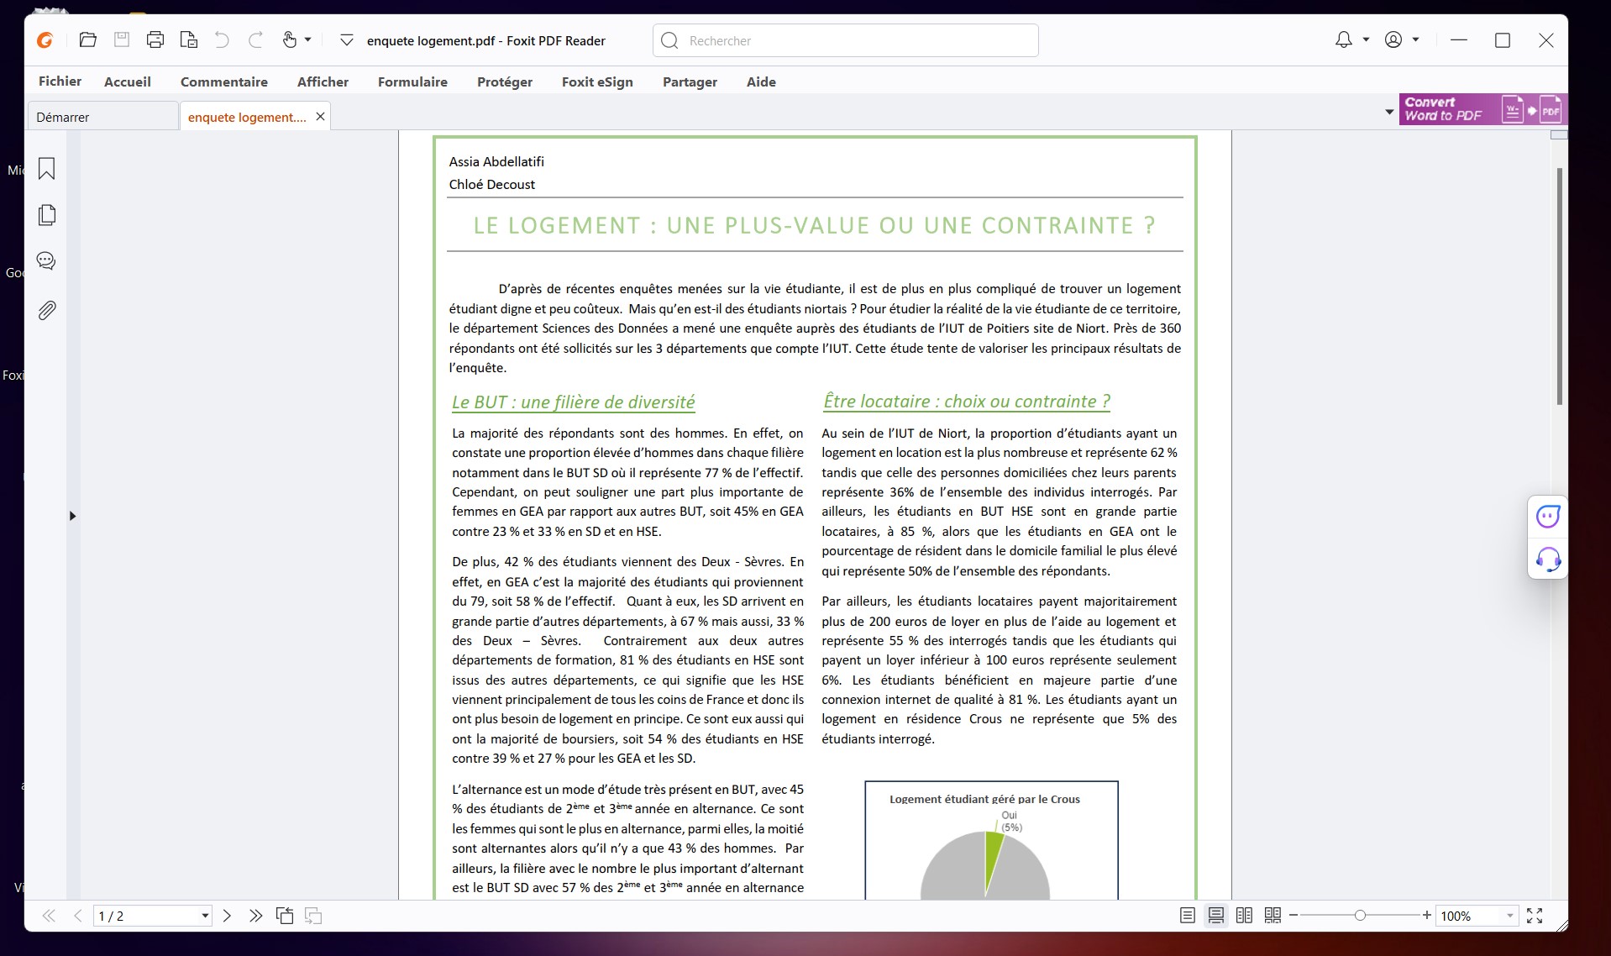Enable facing pages view
This screenshot has height=956, width=1611.
(x=1244, y=916)
